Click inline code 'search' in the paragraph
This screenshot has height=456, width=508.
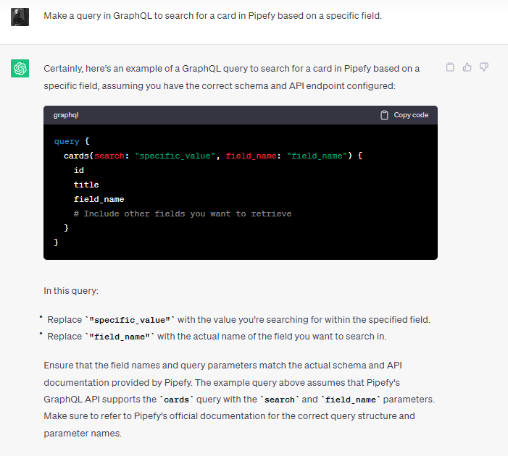[280, 400]
